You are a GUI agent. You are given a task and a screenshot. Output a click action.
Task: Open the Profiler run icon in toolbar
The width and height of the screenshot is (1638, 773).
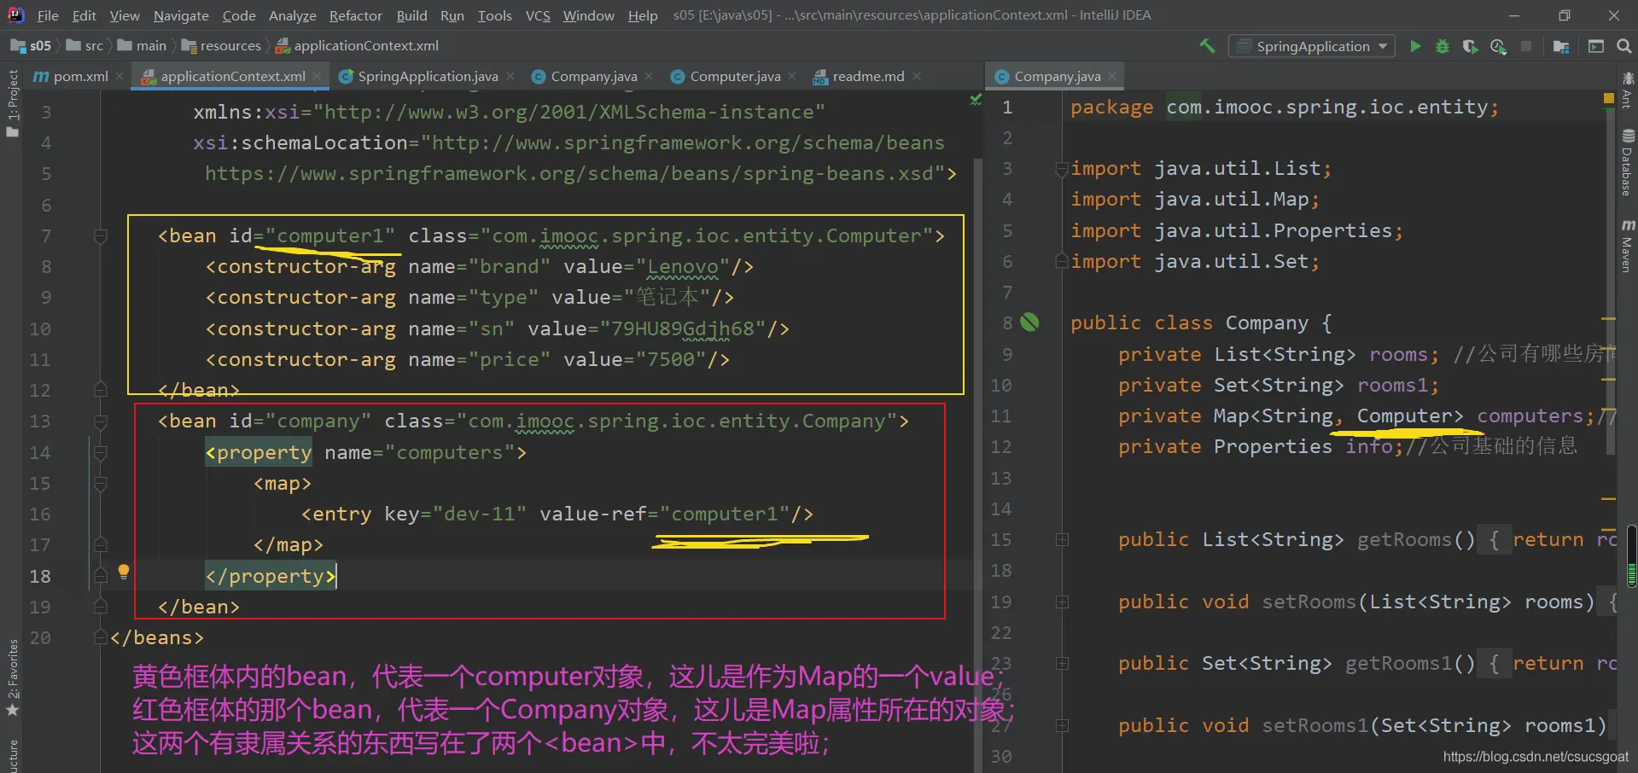point(1498,46)
